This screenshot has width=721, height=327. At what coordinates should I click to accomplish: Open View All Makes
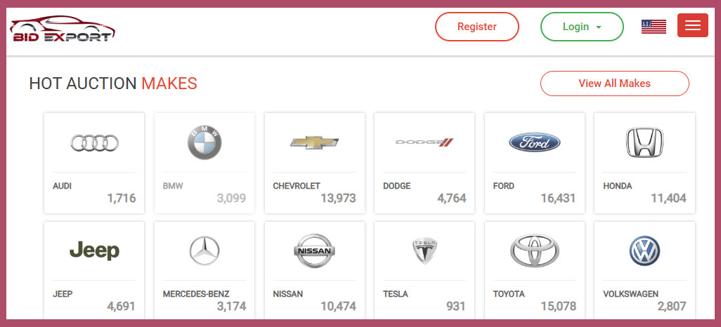coord(614,84)
